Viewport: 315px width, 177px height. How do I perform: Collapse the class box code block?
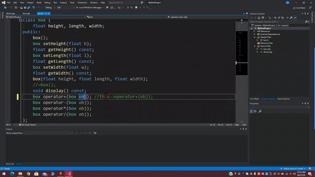20,20
